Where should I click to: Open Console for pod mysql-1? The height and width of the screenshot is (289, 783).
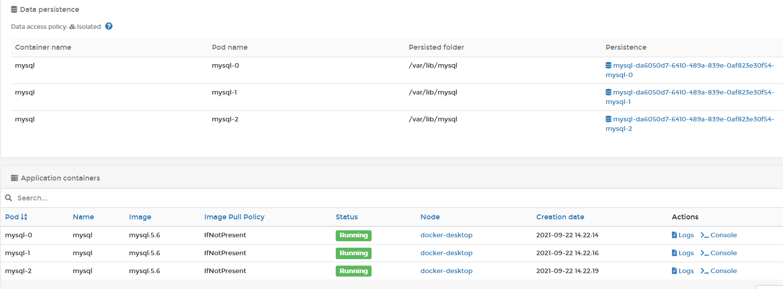tap(718, 253)
